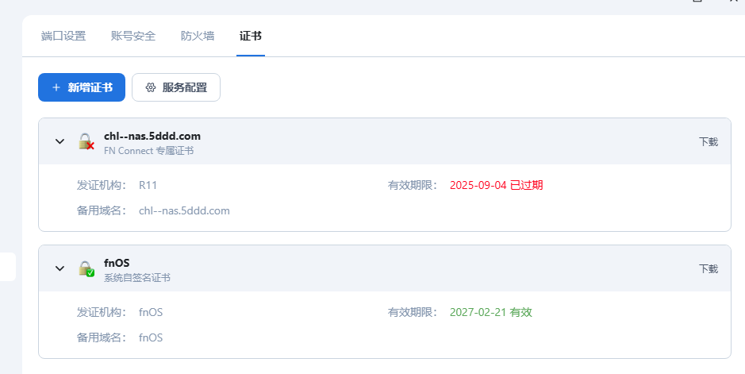Click the FN Connect 专属证书 subtitle
This screenshot has height=374, width=745.
(148, 150)
